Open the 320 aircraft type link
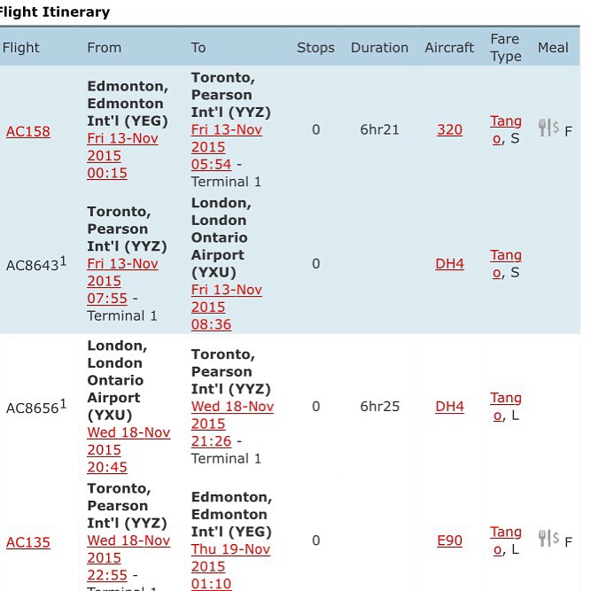 tap(449, 129)
